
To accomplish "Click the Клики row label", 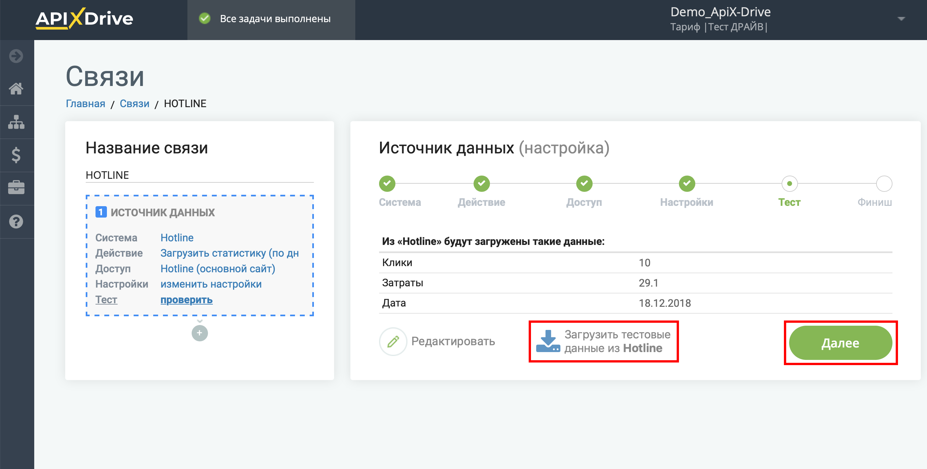I will 397,263.
